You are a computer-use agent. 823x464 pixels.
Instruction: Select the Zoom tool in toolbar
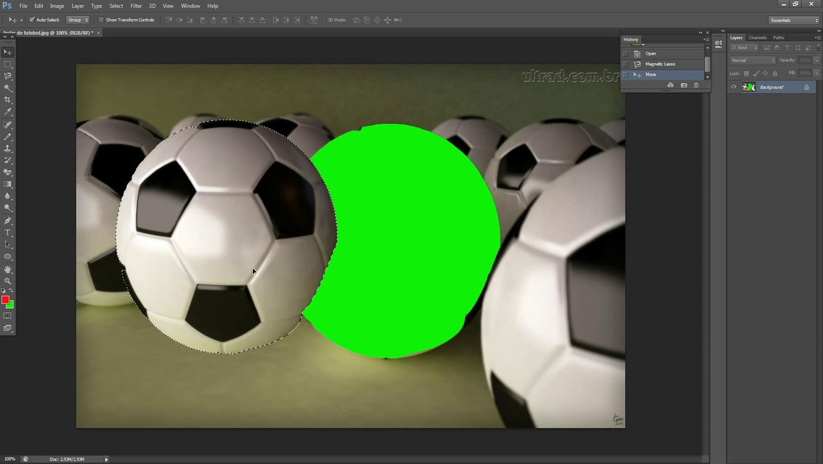(8, 281)
